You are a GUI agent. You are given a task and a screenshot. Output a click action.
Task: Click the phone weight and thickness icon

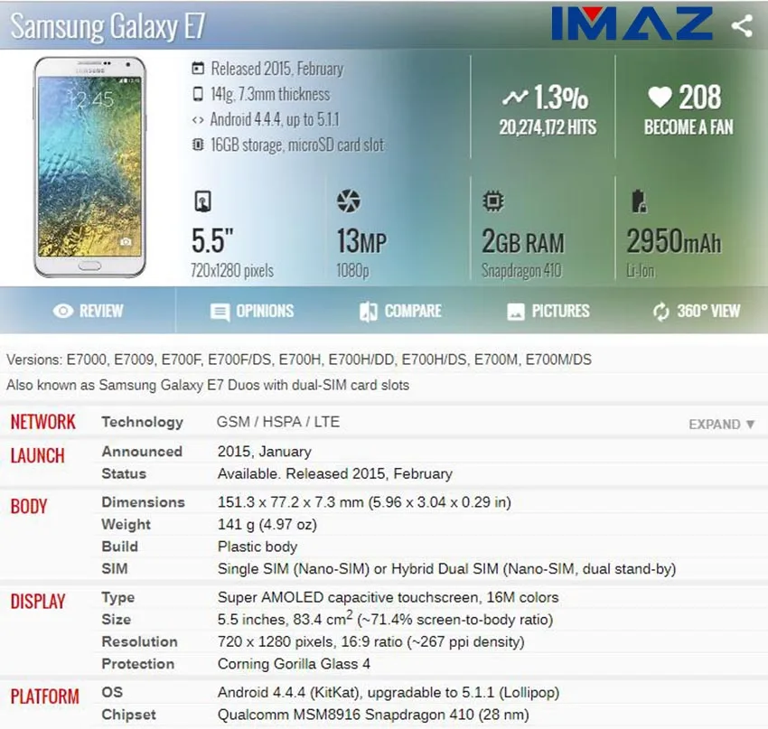pos(197,94)
